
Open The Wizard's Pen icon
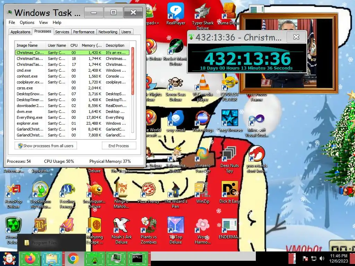click(176, 195)
